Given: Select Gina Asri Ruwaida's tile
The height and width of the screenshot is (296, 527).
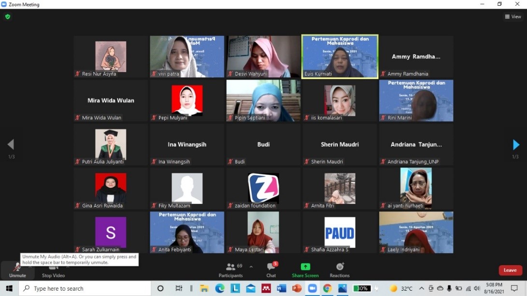Looking at the screenshot, I should 111,188.
